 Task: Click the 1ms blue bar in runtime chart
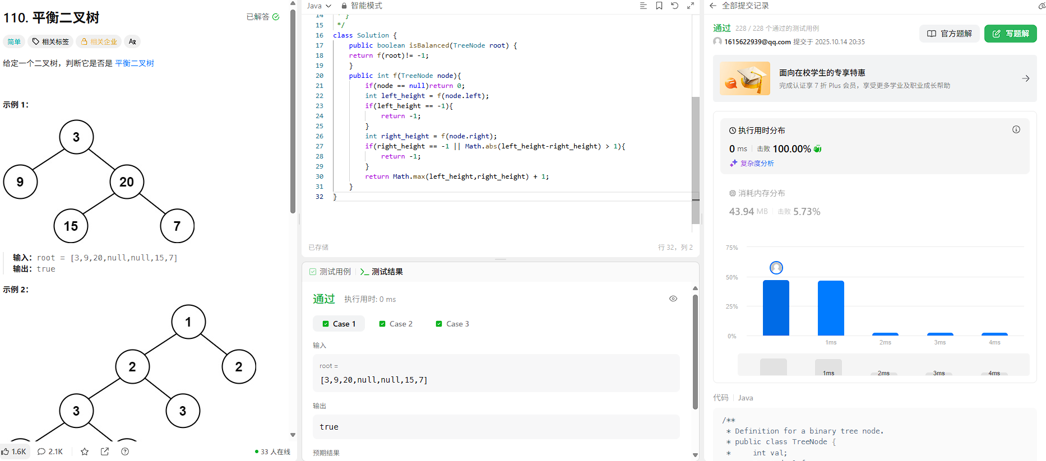click(x=831, y=308)
